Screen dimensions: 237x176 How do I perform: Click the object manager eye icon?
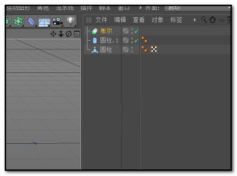point(222,20)
